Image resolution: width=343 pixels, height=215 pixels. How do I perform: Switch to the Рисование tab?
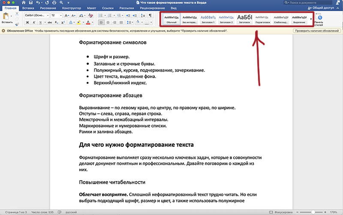(48, 8)
